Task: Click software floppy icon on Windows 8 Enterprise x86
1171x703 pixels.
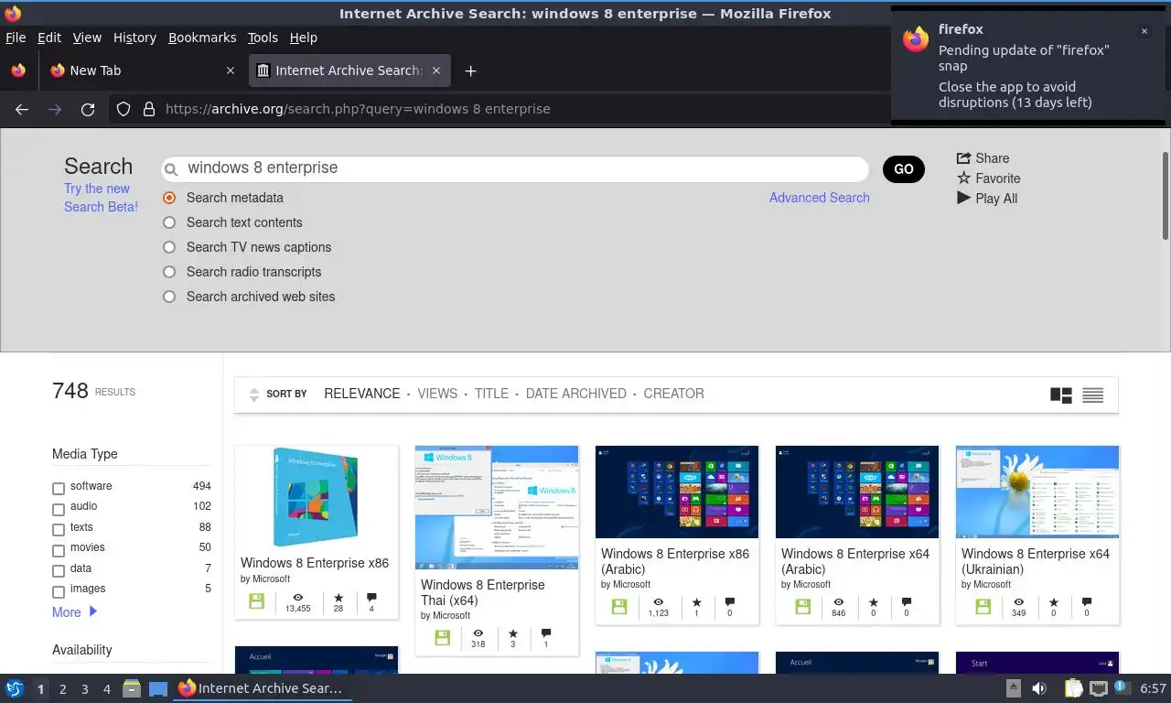Action: 256,601
